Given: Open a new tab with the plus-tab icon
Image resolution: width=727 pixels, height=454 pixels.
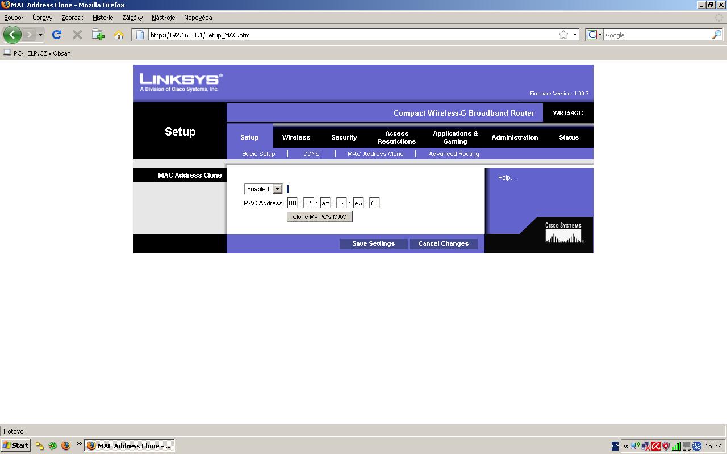Looking at the screenshot, I should coord(98,35).
